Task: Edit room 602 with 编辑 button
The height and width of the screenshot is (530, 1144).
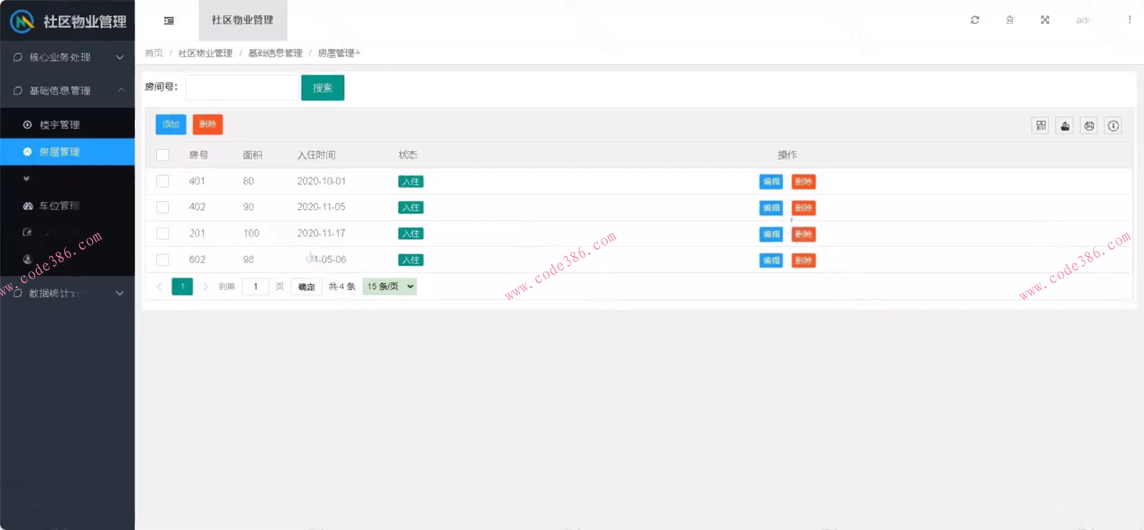Action: (x=771, y=261)
